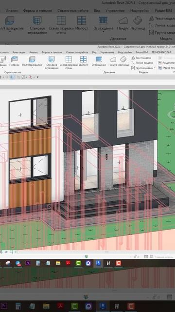Switch to the Revit icon in the sharp taskbar
Screen dimensions: 175x312
(x=98, y=263)
